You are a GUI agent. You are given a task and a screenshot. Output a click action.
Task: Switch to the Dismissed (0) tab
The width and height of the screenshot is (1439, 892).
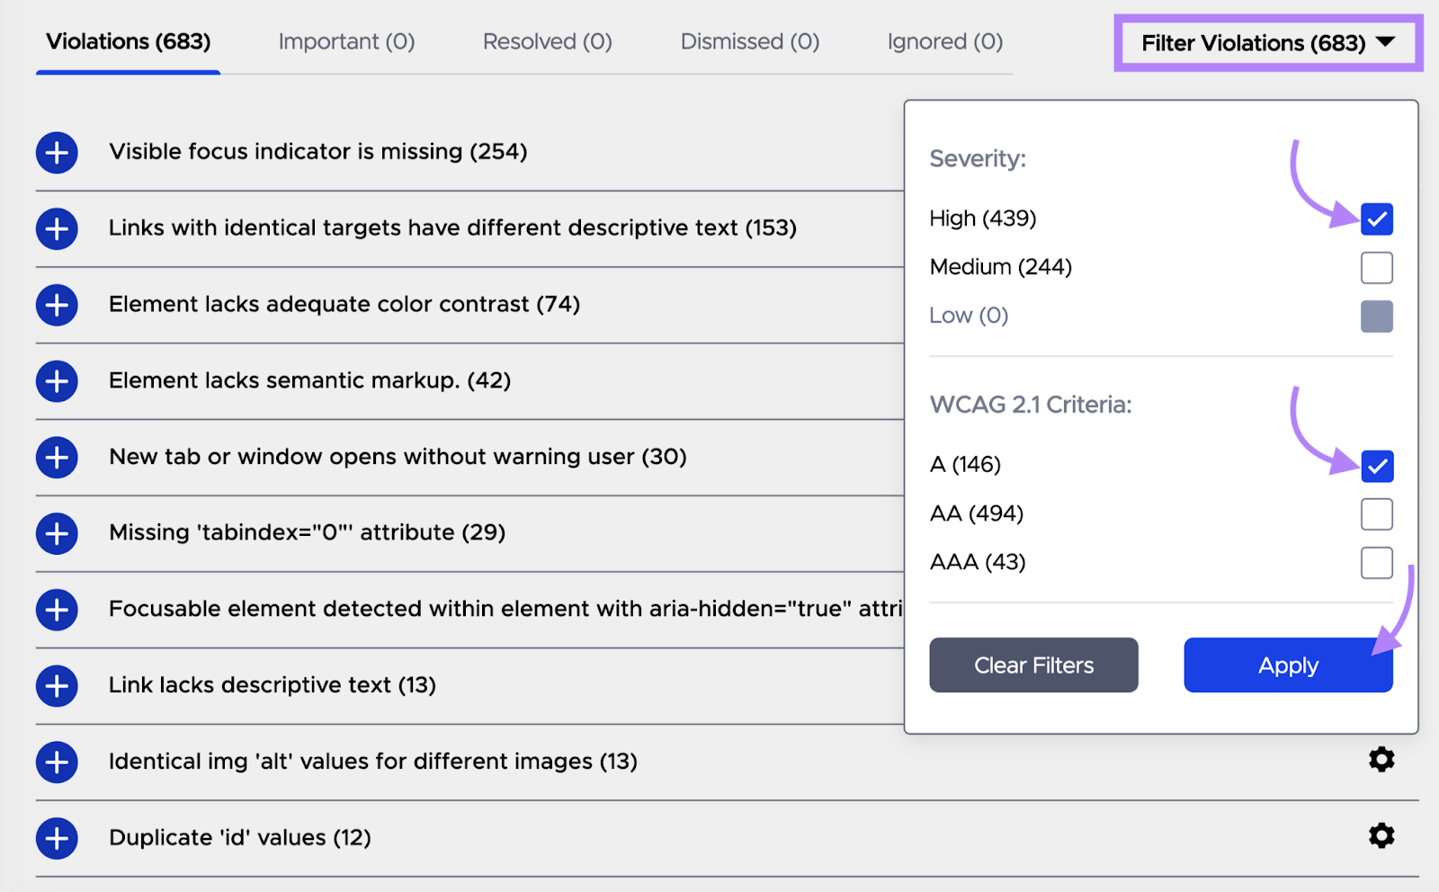(749, 42)
